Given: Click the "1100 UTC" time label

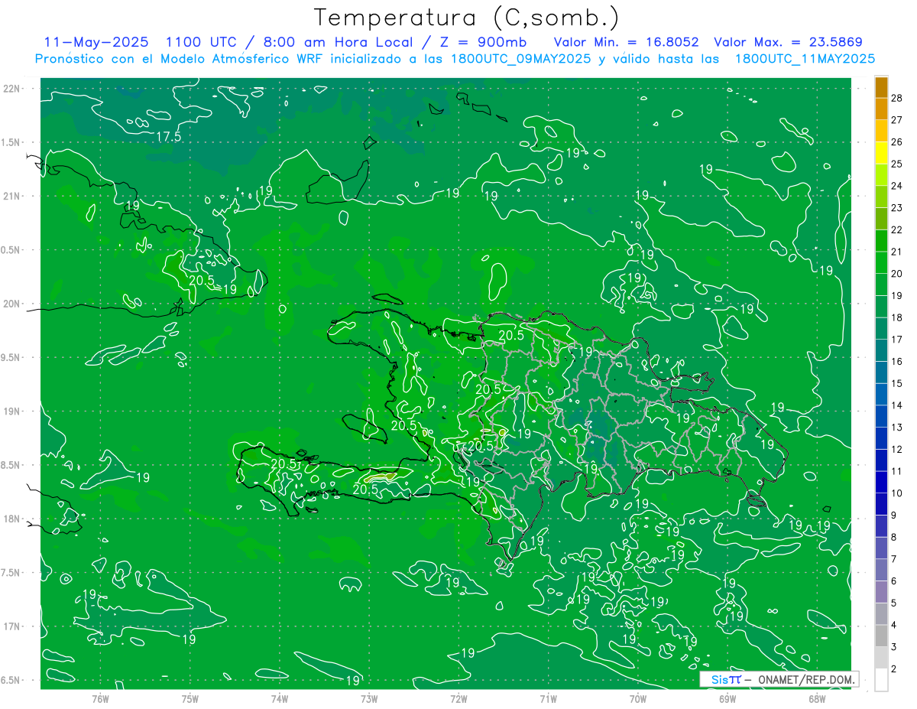Looking at the screenshot, I should (x=201, y=42).
